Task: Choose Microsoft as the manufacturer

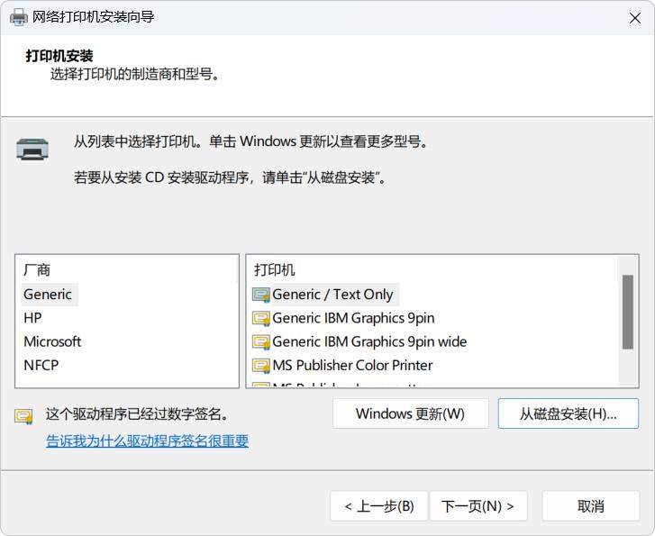Action: (x=52, y=341)
